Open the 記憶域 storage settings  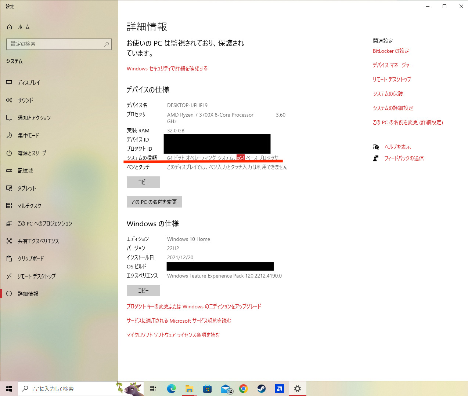(26, 170)
